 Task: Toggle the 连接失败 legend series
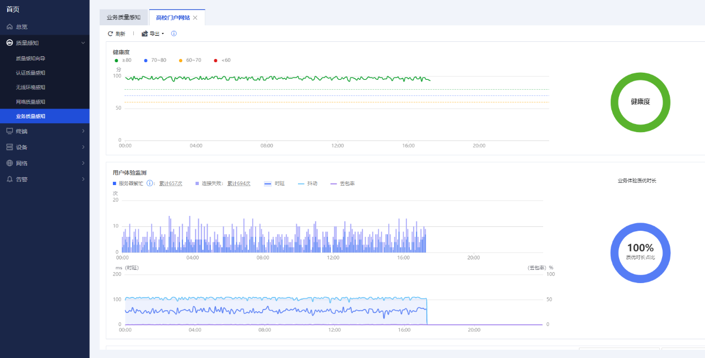pyautogui.click(x=209, y=183)
